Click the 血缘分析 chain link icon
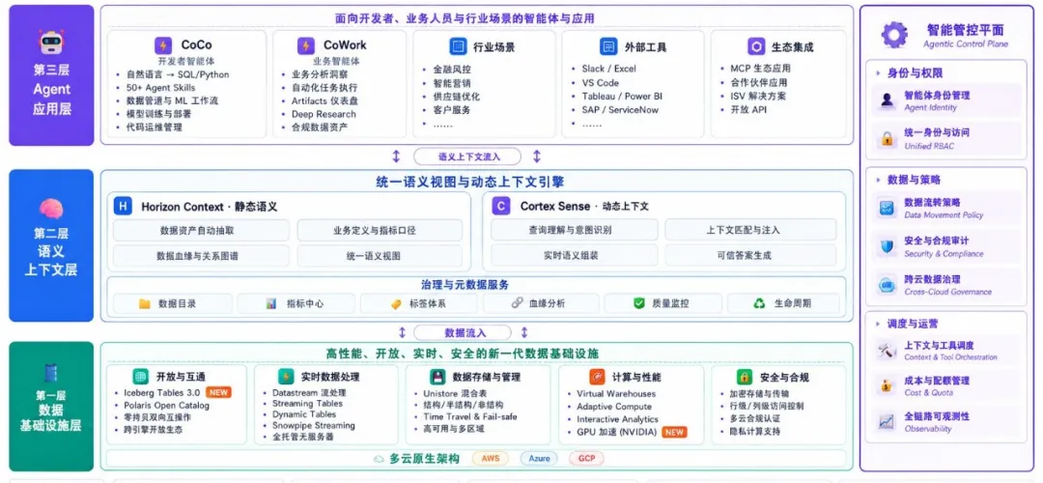 [x=517, y=303]
